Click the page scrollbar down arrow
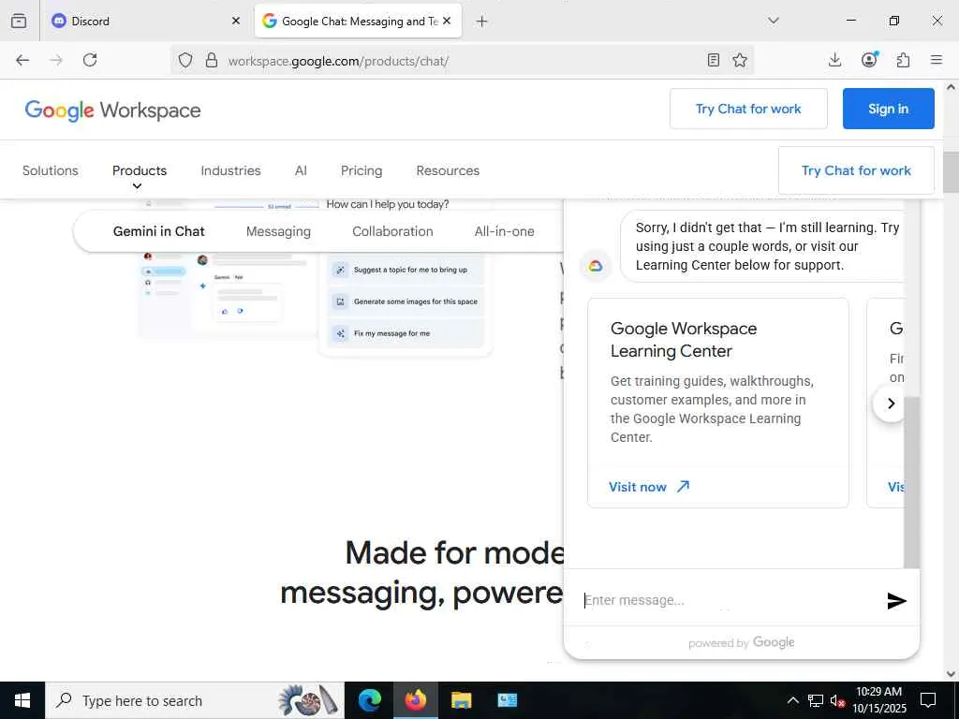959x719 pixels. (951, 674)
